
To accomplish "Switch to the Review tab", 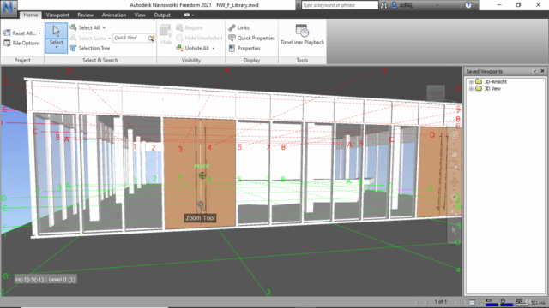I will pyautogui.click(x=86, y=15).
